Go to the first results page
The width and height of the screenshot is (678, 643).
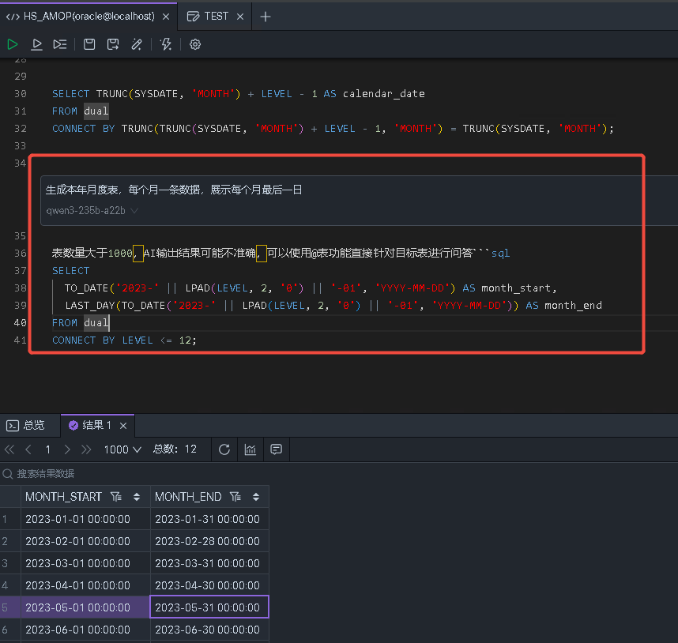pos(9,449)
